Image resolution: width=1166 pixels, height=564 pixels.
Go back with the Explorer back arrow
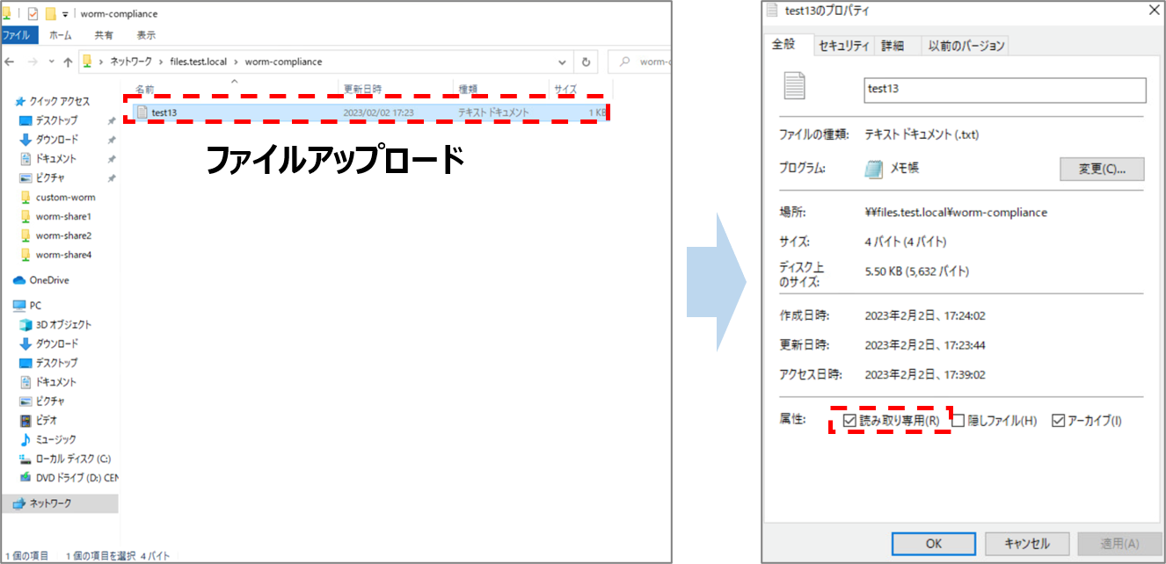pos(11,62)
